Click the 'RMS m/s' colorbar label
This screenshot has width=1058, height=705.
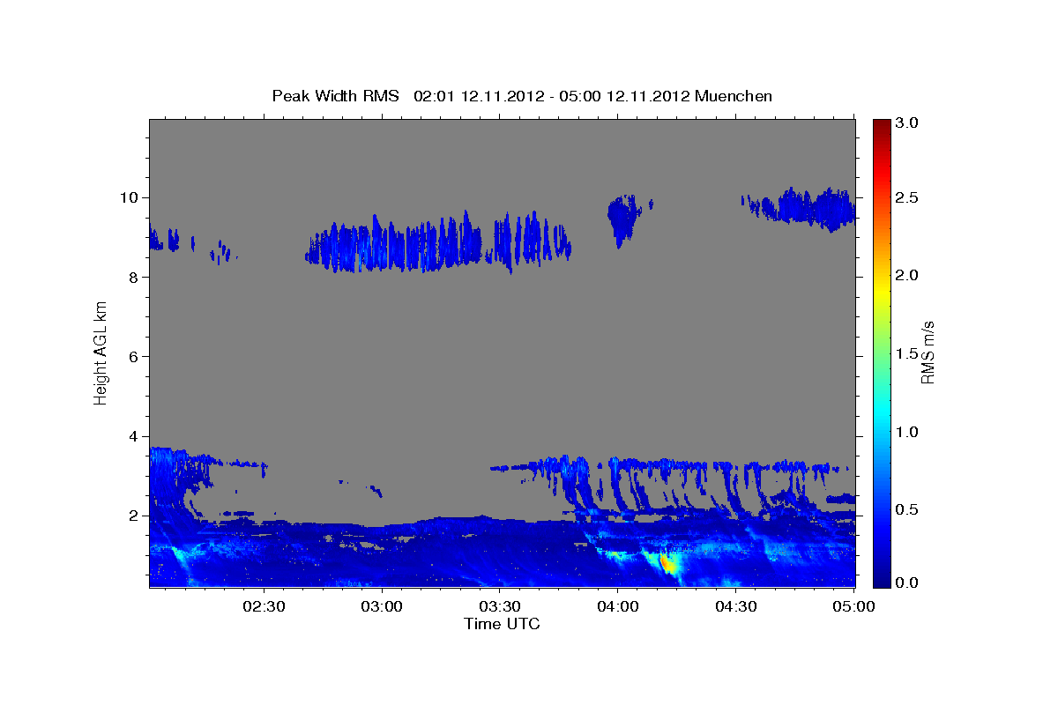tap(928, 352)
